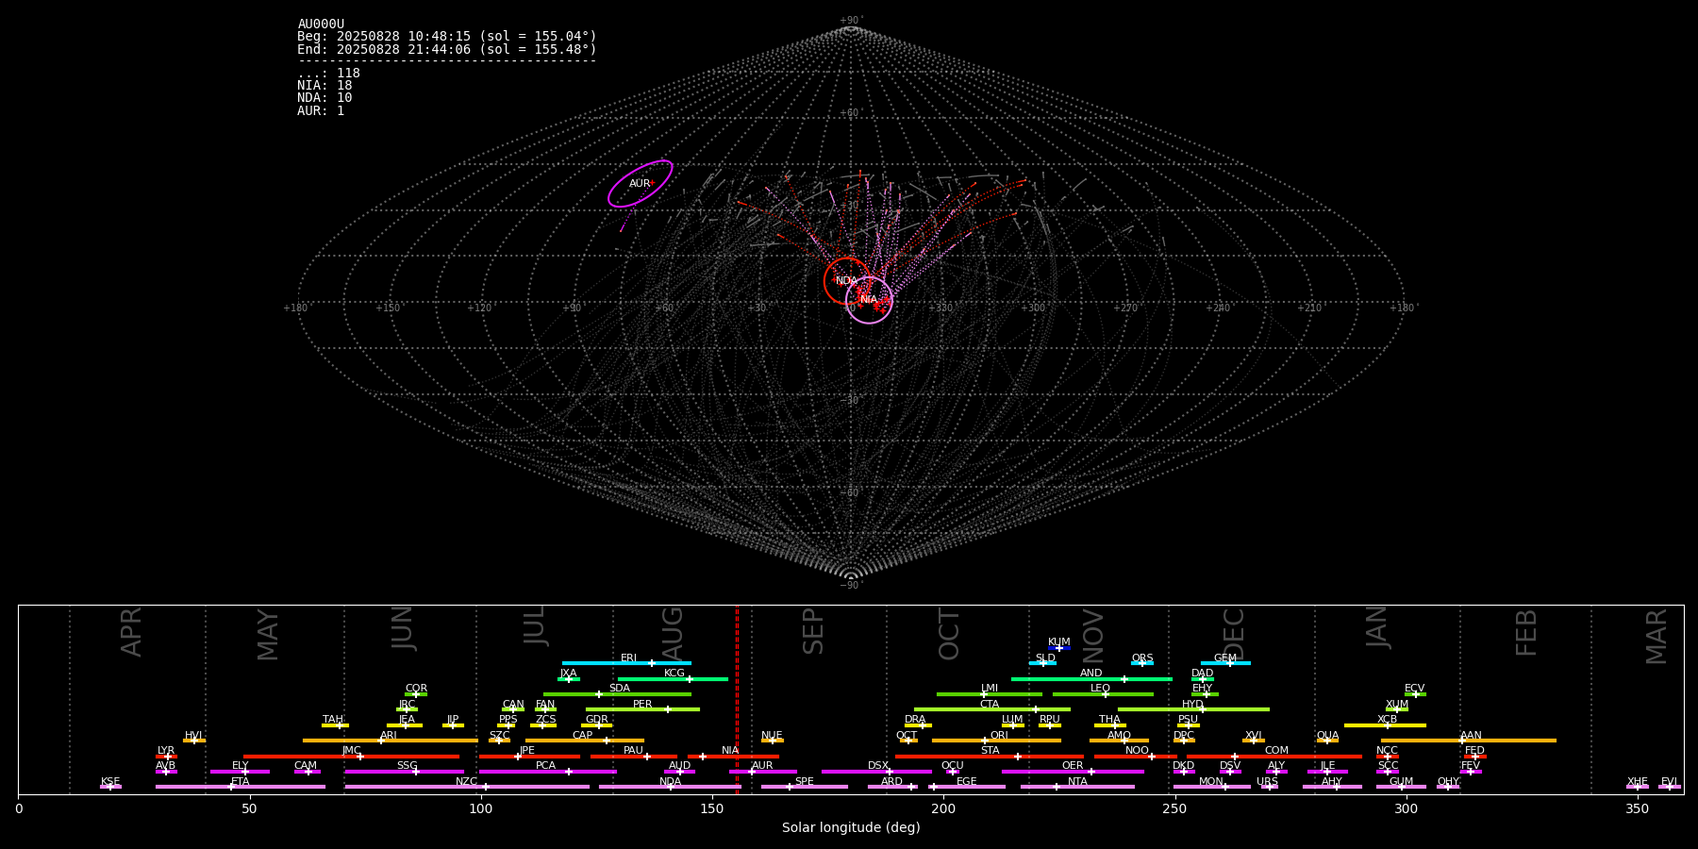Click the KCG shower bar label
The height and width of the screenshot is (849, 1698).
[674, 674]
